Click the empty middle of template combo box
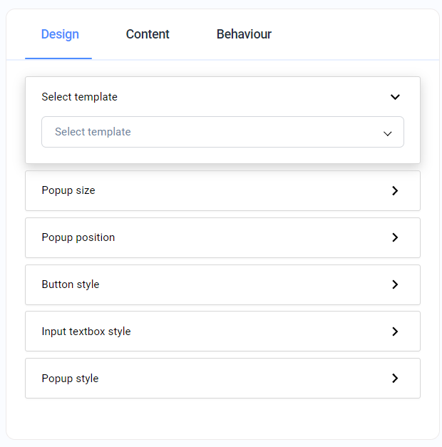The image size is (442, 447). coord(250,132)
